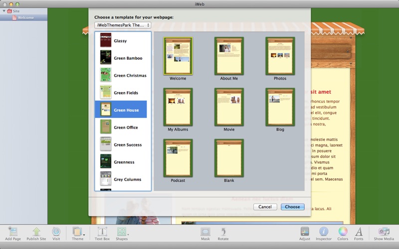This screenshot has width=399, height=249.
Task: Select the My Albums template thumbnail
Action: (178, 107)
